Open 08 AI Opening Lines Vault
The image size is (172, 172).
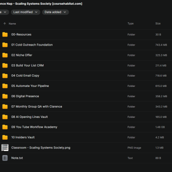[30, 117]
